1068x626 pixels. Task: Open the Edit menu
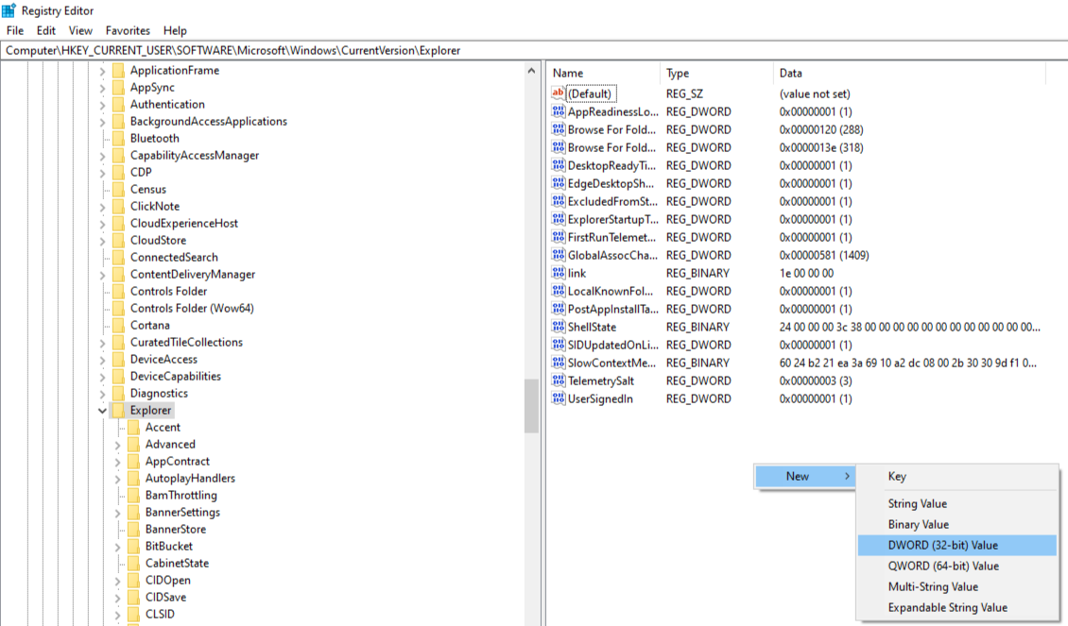pos(46,30)
